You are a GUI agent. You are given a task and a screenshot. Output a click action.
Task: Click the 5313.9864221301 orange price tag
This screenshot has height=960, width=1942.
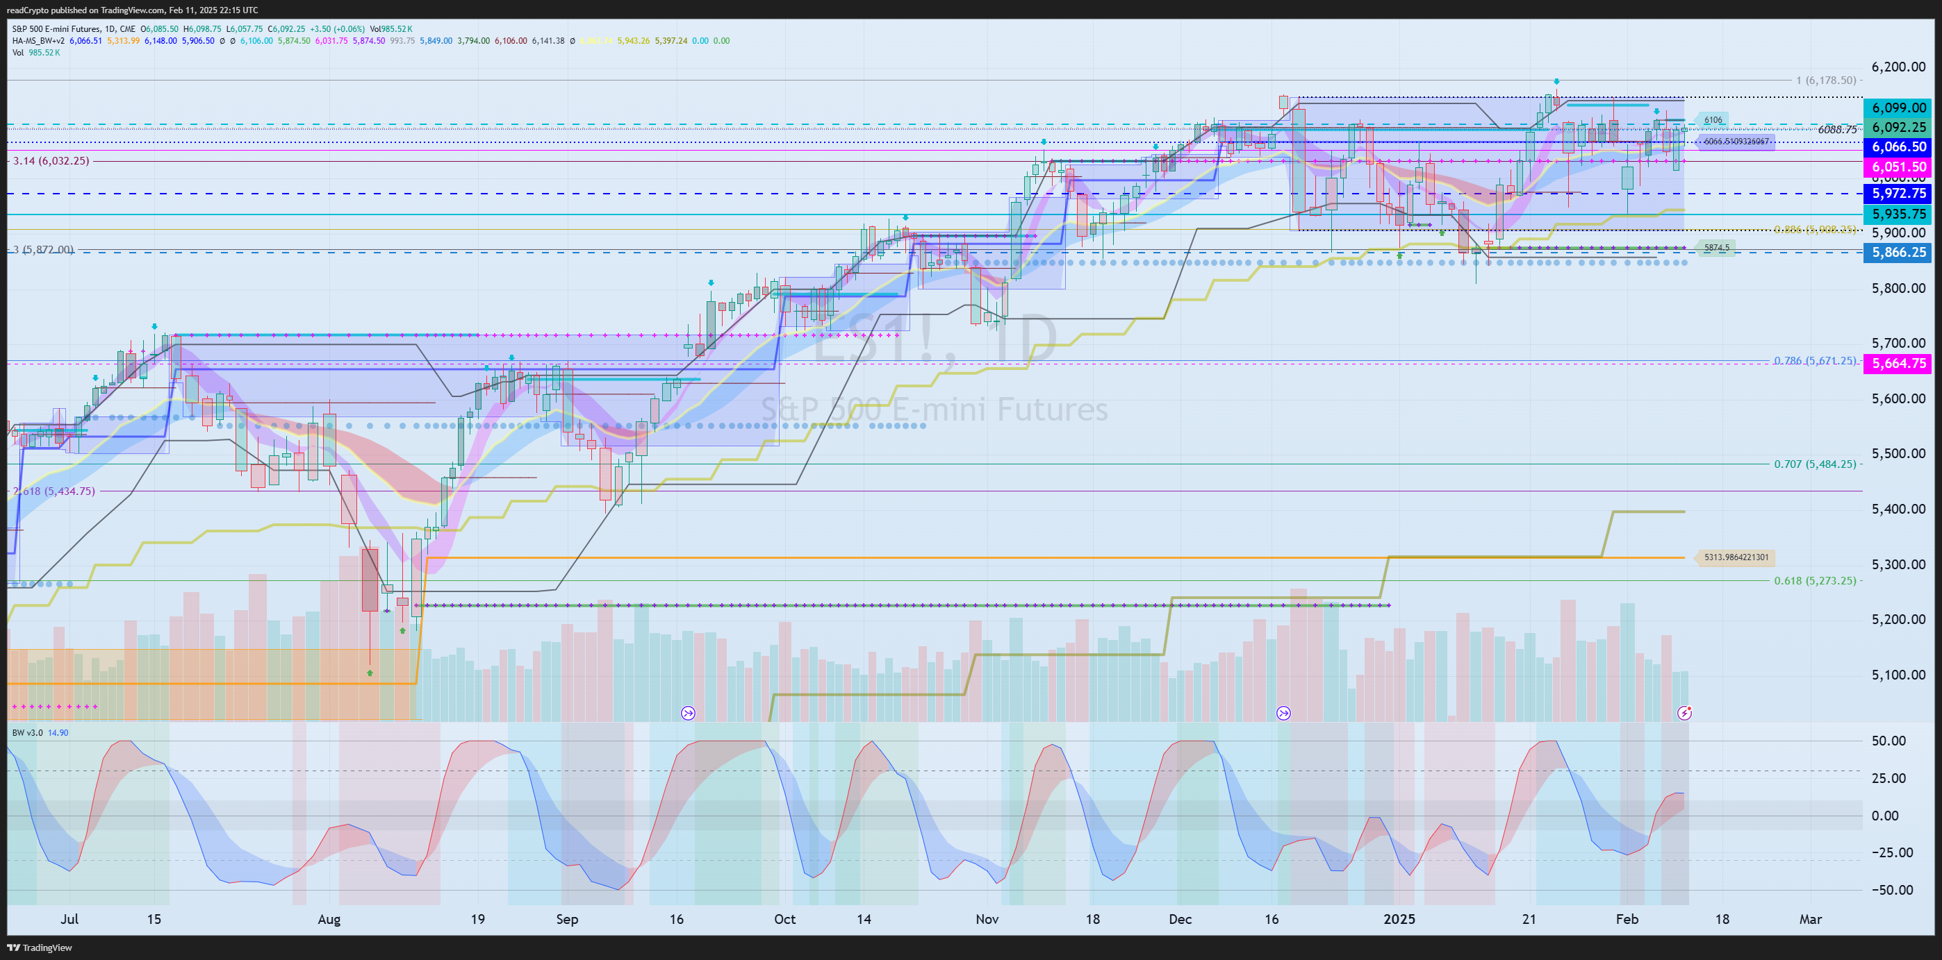(1735, 557)
